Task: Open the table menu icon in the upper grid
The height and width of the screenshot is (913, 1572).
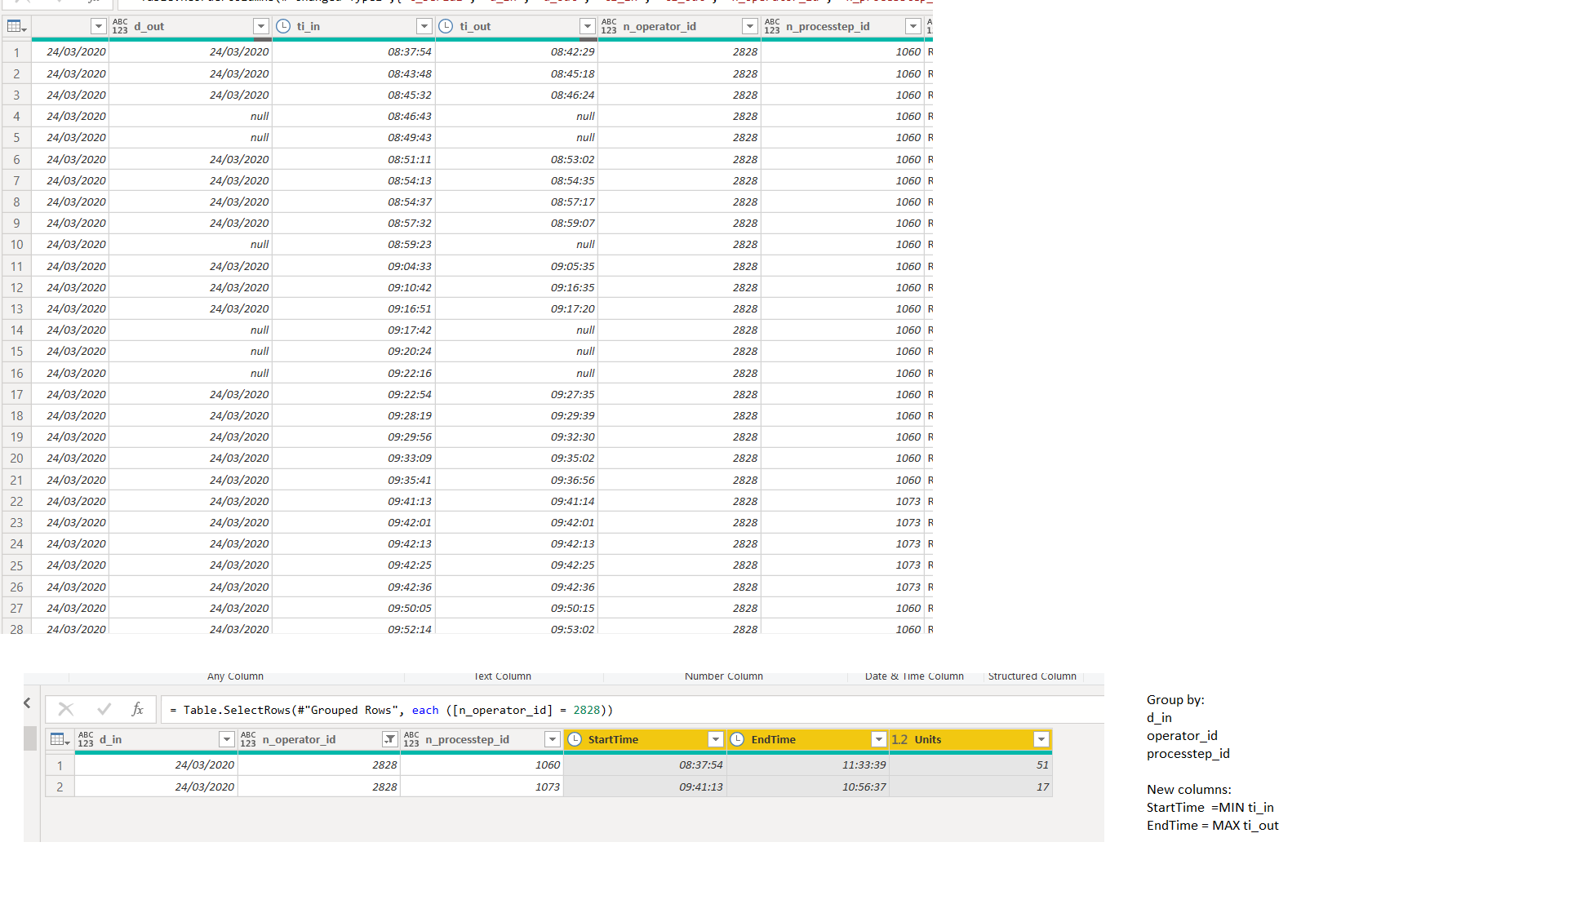Action: [x=16, y=27]
